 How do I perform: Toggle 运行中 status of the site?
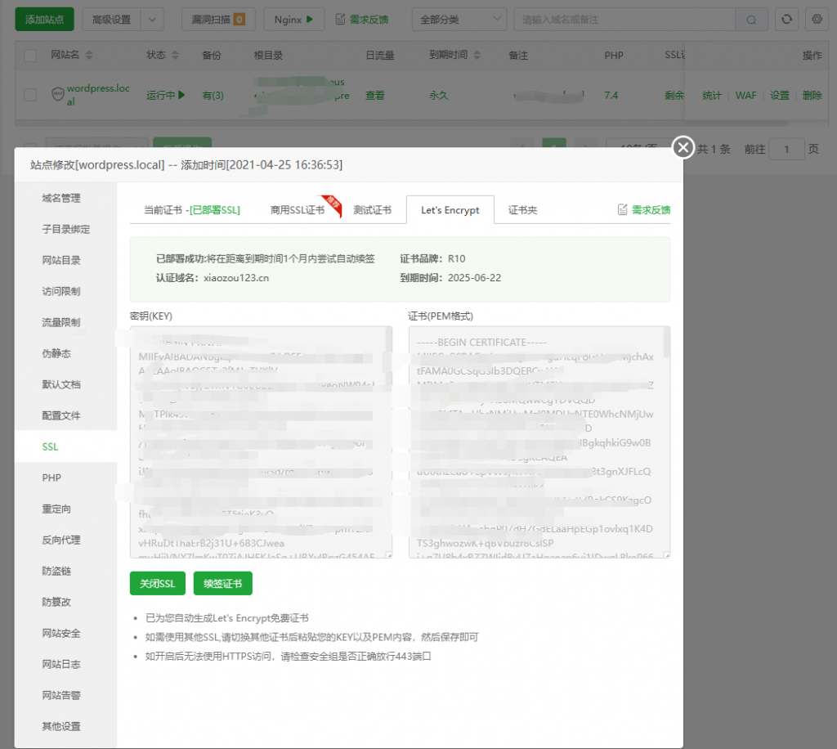click(165, 95)
